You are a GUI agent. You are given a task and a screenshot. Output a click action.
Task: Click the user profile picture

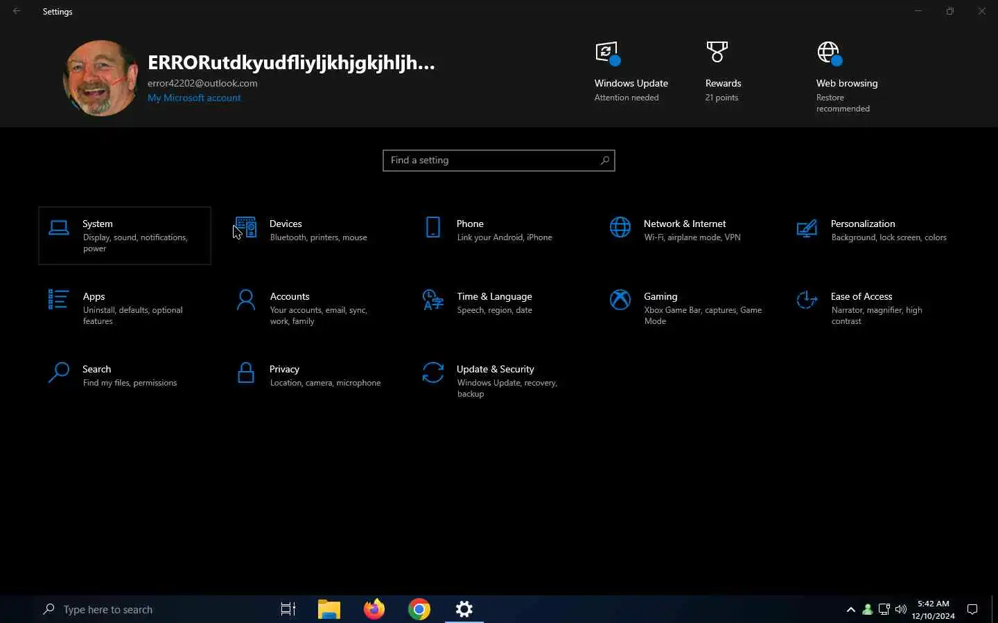tap(100, 78)
